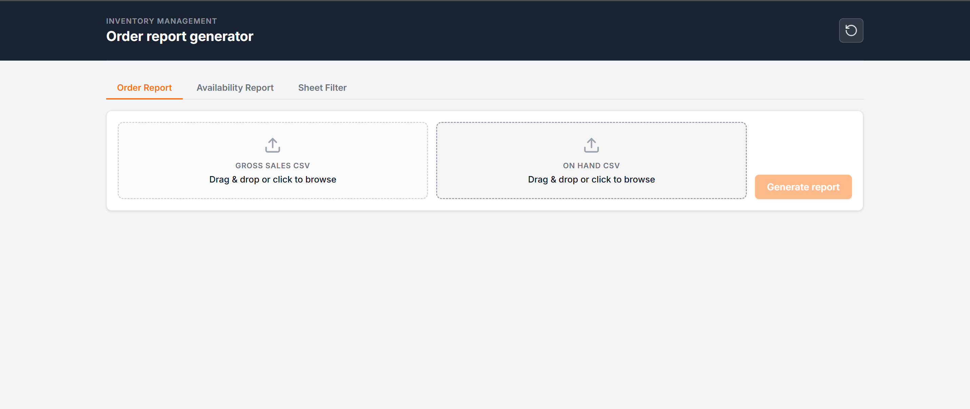Click the upload arrow icon above GROSS SALES CSV

[272, 145]
